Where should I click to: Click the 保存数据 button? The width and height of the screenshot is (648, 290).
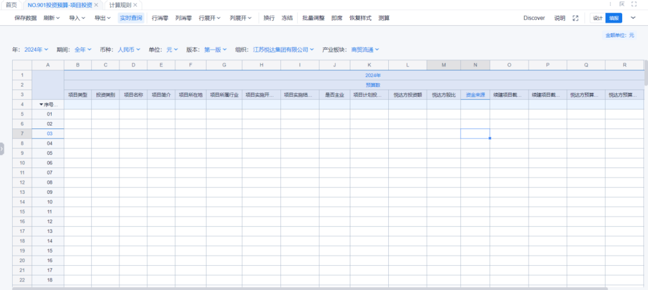point(25,18)
